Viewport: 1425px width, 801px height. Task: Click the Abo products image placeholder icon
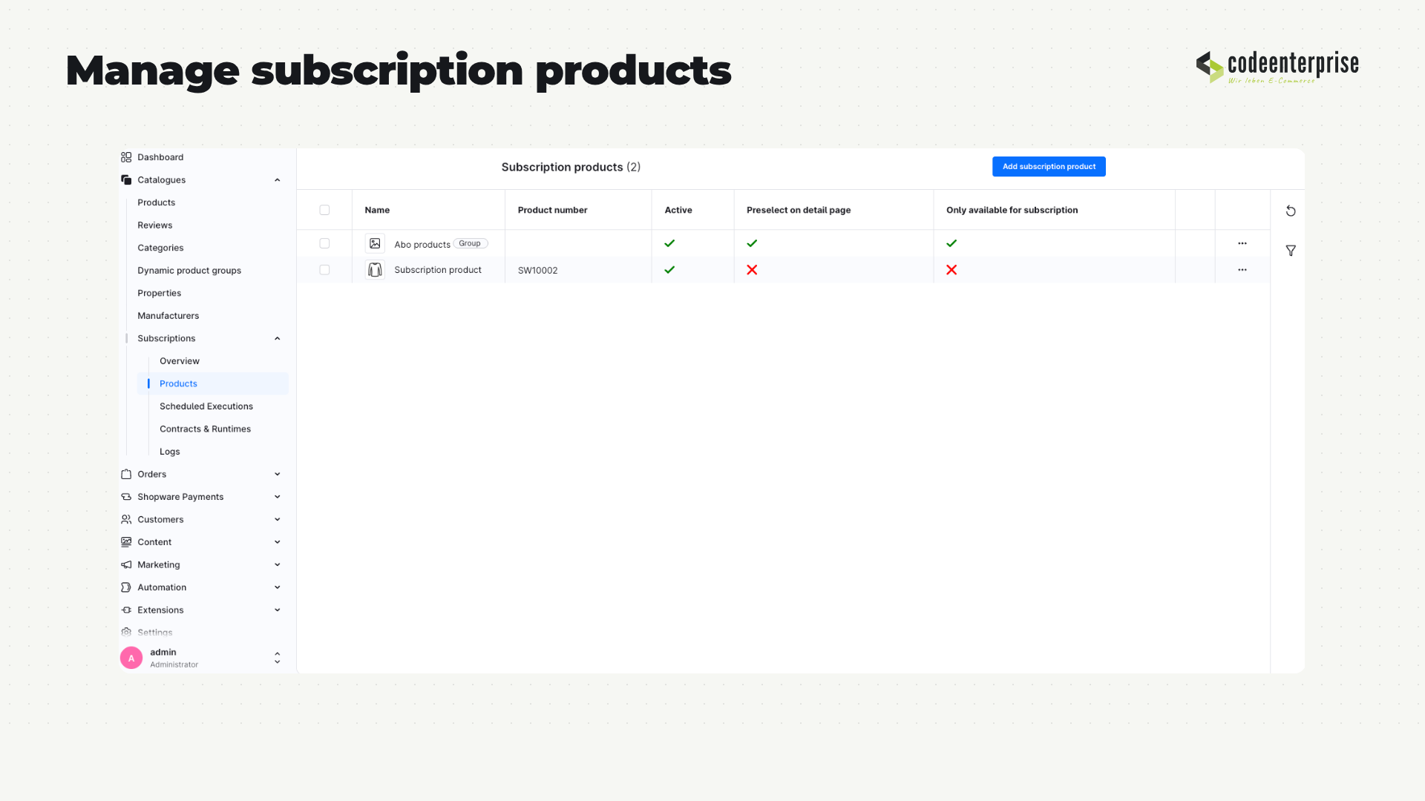coord(375,243)
